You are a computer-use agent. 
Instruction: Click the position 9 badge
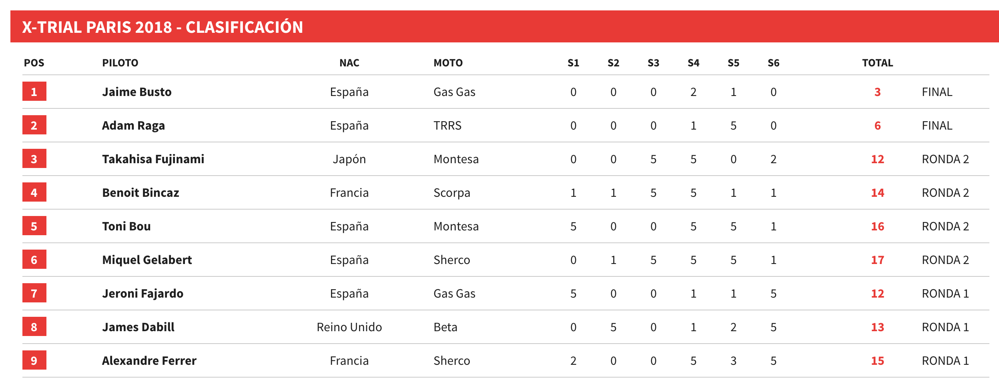click(x=34, y=360)
